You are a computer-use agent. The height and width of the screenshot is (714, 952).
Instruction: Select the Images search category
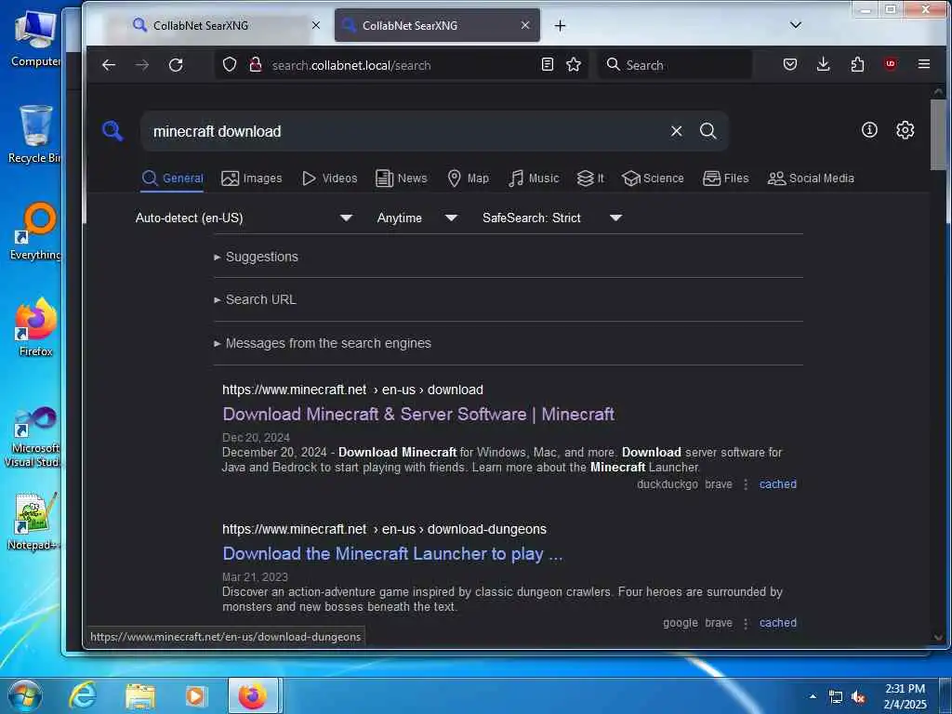[251, 178]
